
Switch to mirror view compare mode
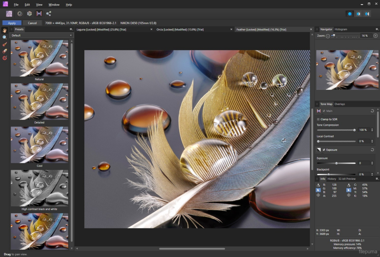pyautogui.click(x=367, y=14)
